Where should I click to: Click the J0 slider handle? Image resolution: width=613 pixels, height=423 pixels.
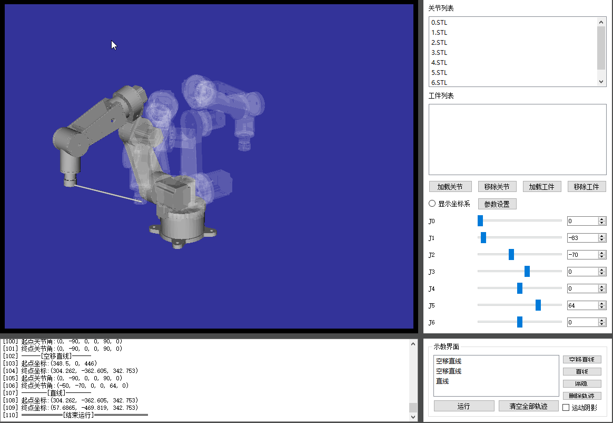[x=480, y=221]
